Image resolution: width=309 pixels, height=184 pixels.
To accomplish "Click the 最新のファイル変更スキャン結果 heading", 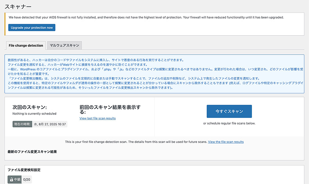I will [x=32, y=152].
